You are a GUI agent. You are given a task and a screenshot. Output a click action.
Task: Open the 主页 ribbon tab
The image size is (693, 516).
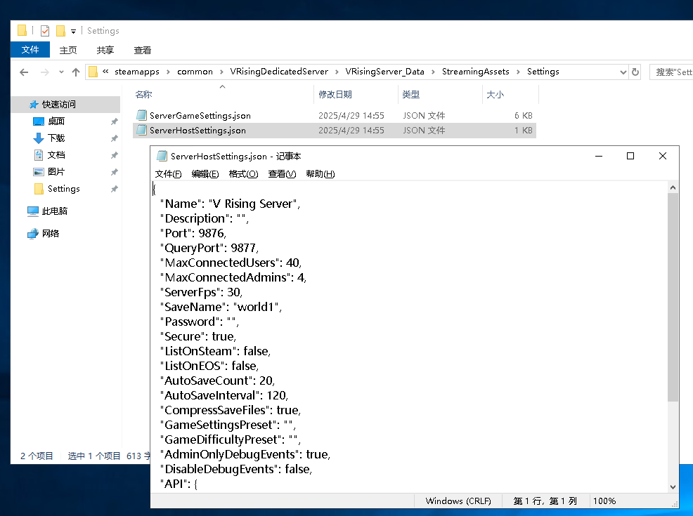68,50
